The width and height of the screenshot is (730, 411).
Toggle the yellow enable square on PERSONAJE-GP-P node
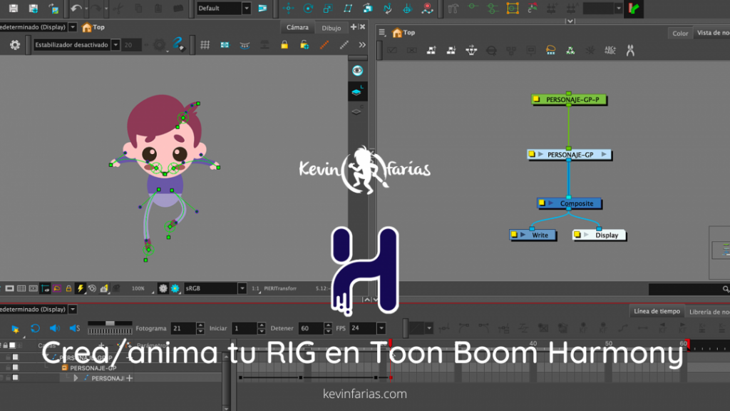click(536, 99)
